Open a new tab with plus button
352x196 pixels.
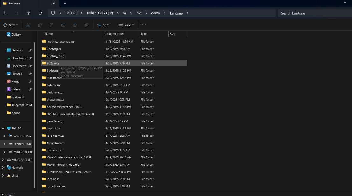tap(65, 3)
